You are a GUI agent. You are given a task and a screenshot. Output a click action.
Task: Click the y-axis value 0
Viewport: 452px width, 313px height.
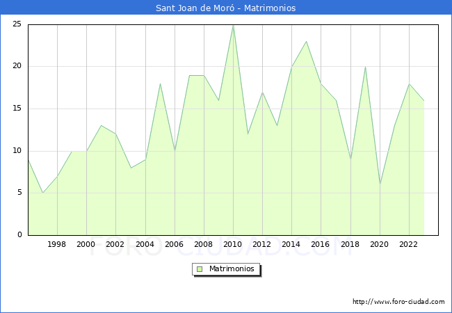[x=19, y=235]
